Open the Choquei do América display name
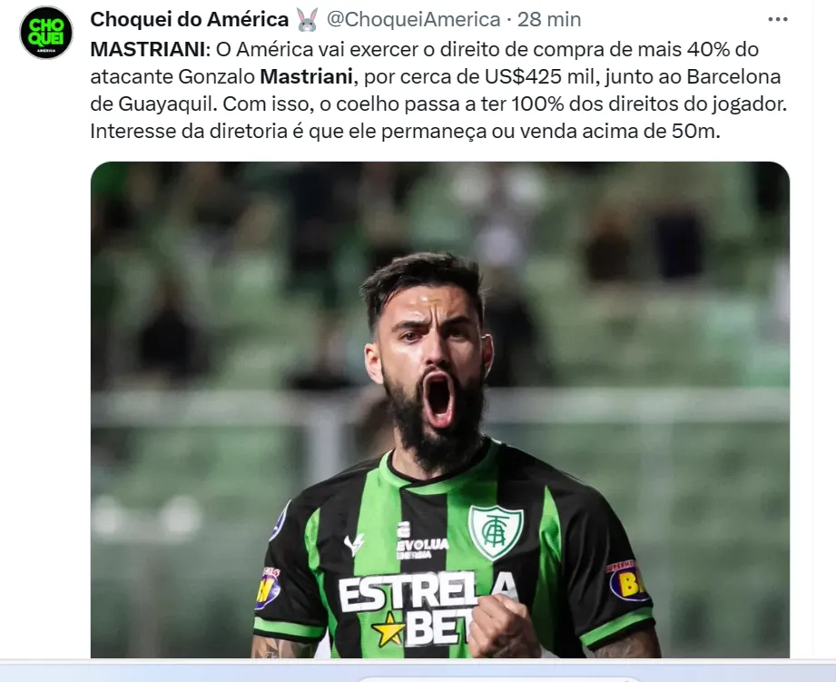836x682 pixels. click(190, 20)
